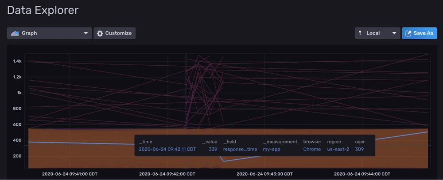Click the 09:44:00 CDT x-axis label
This screenshot has width=443, height=180.
click(x=362, y=174)
